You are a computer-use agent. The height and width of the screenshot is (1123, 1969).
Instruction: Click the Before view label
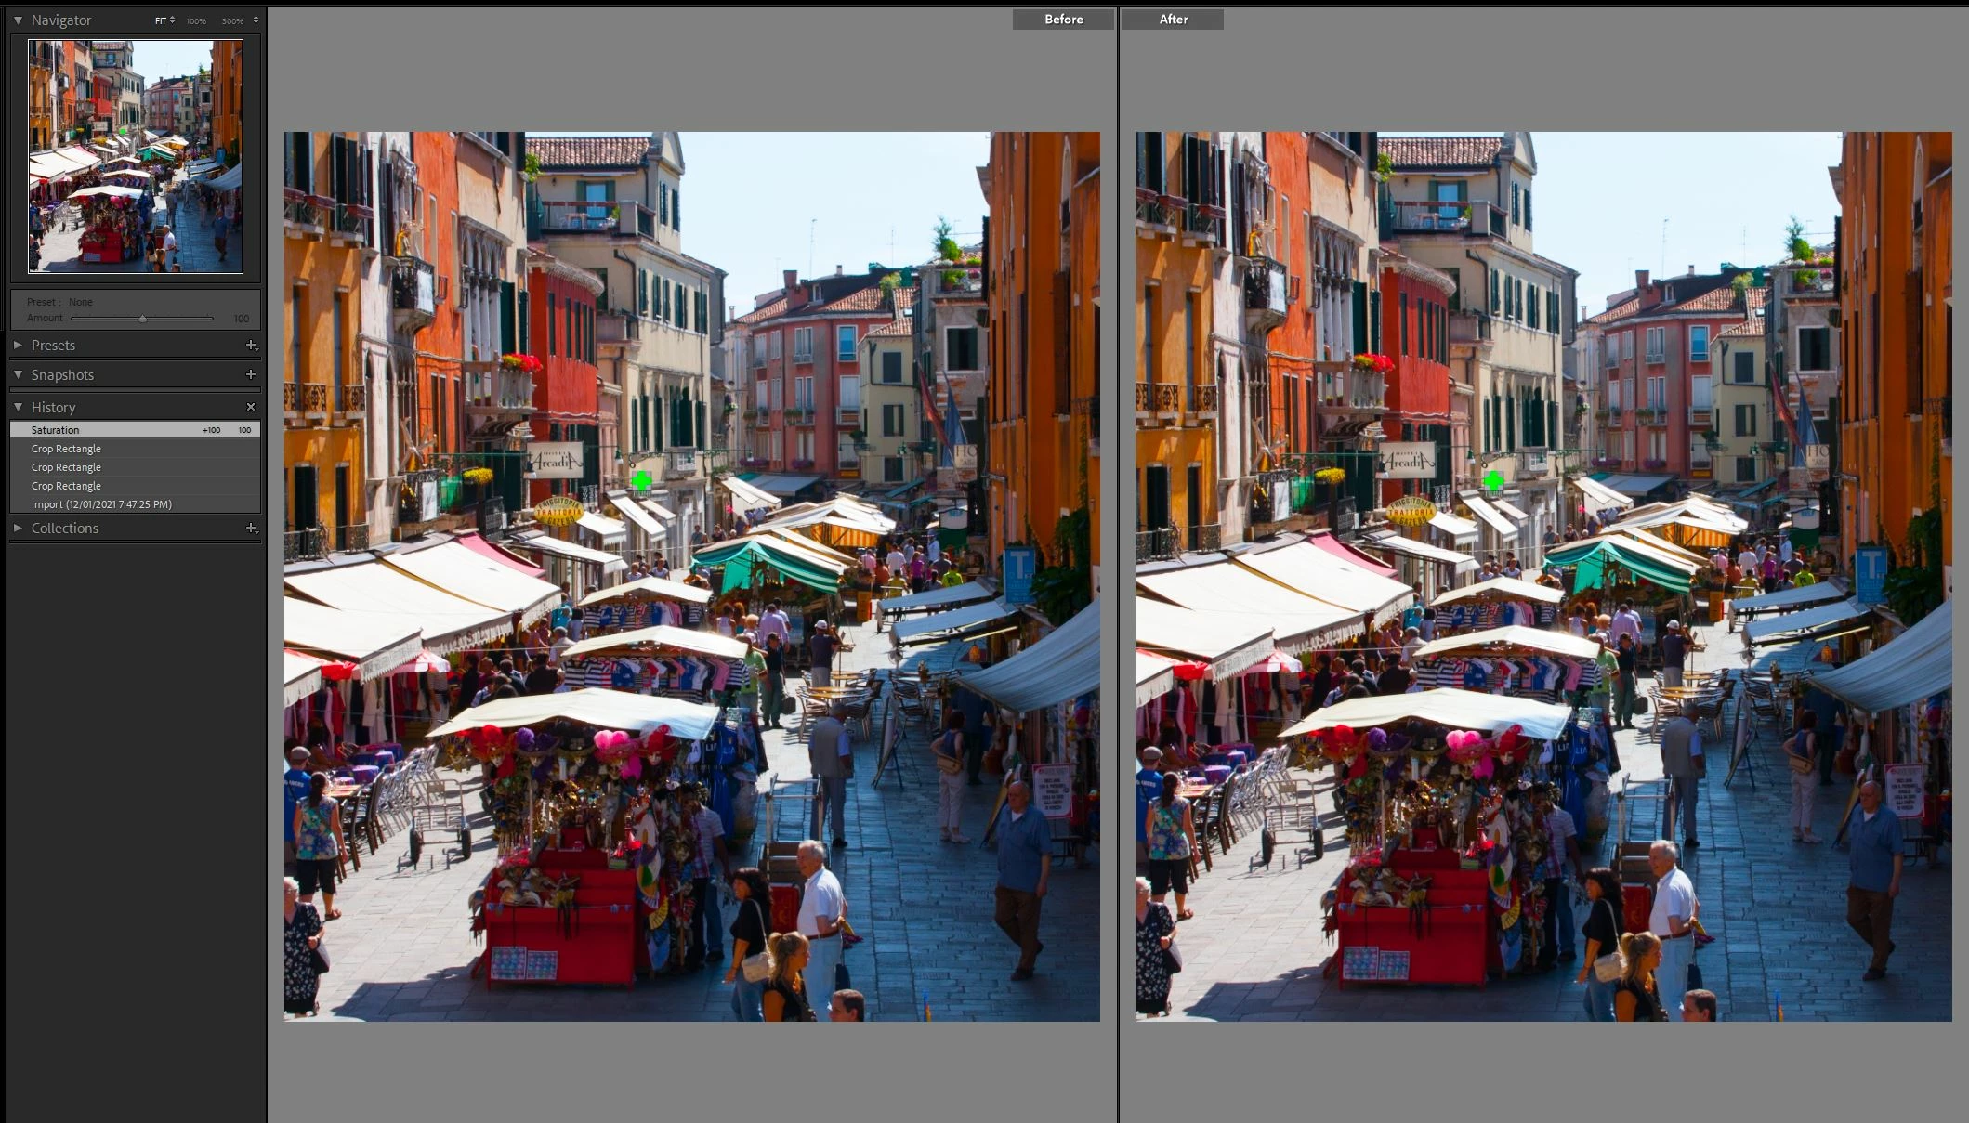coord(1063,20)
